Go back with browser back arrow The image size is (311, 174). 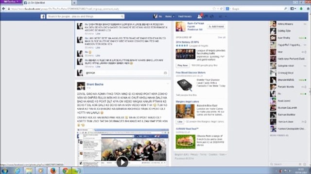coord(3,9)
